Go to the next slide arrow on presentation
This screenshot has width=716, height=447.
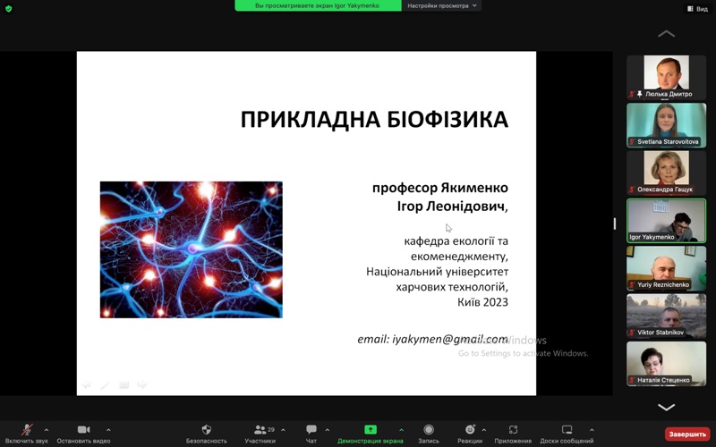142,384
